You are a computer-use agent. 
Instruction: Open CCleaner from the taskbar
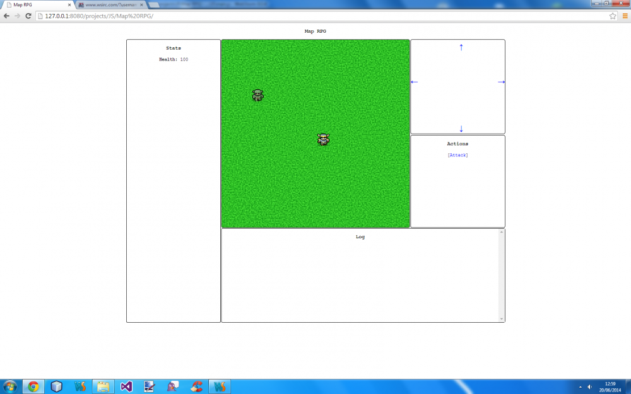click(196, 386)
